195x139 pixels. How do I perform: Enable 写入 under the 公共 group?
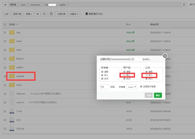(x=146, y=75)
